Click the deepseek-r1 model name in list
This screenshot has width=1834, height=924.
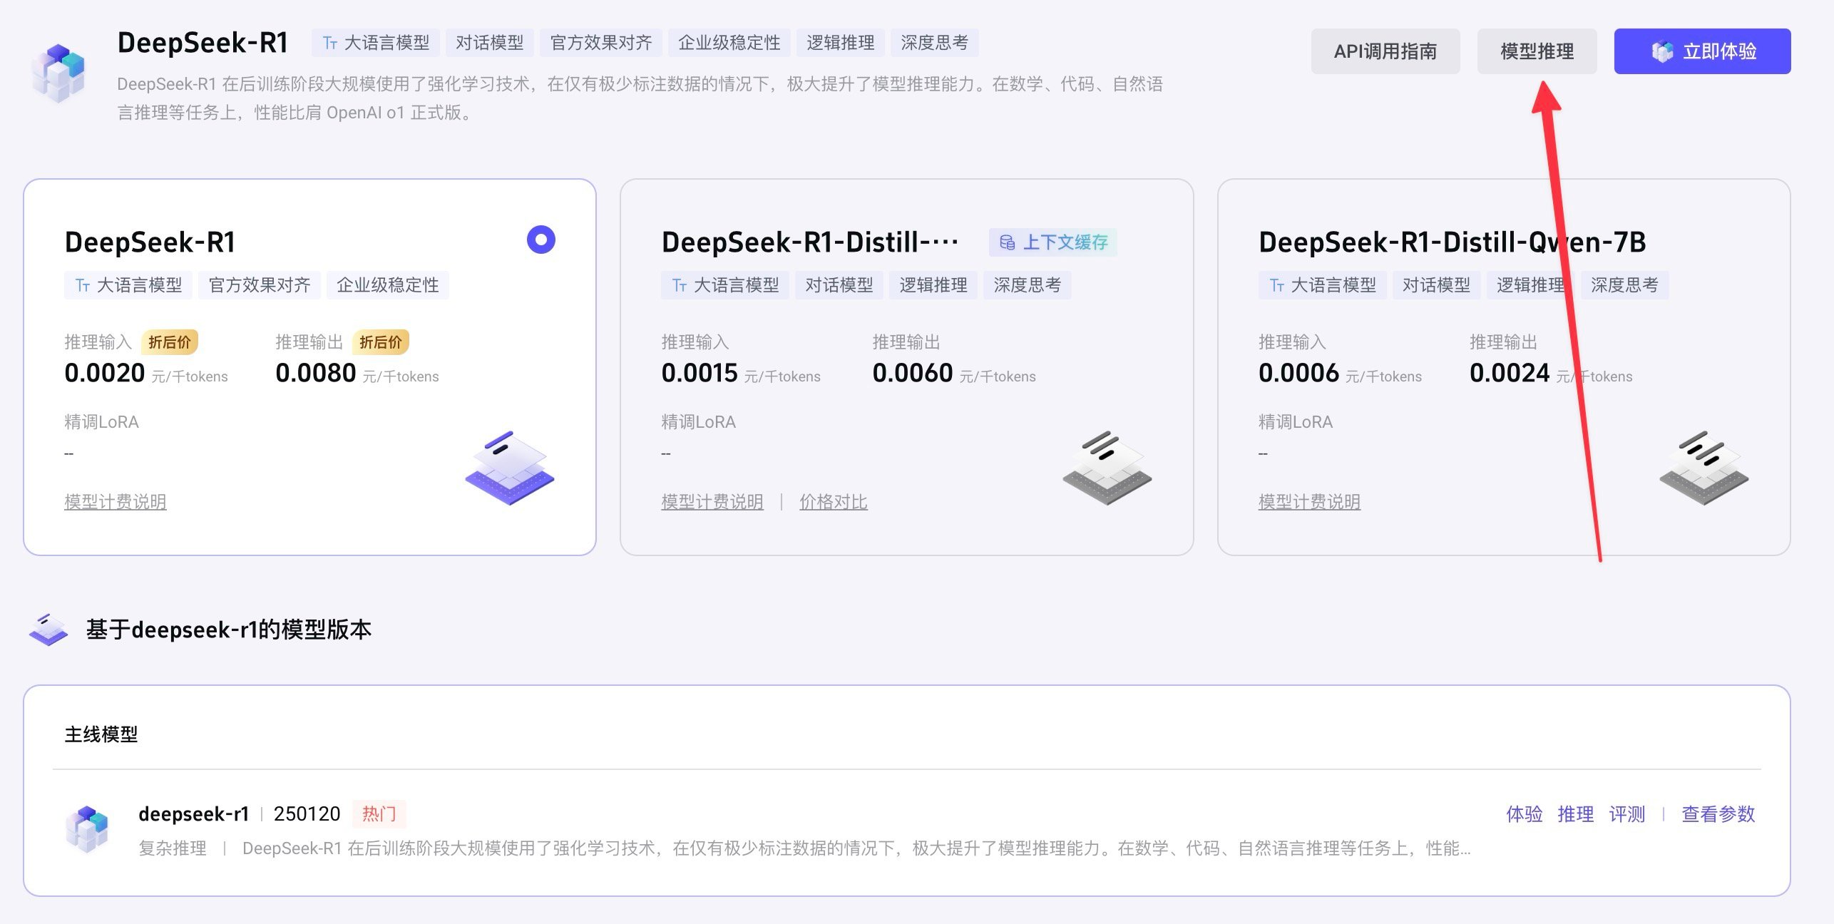tap(194, 813)
